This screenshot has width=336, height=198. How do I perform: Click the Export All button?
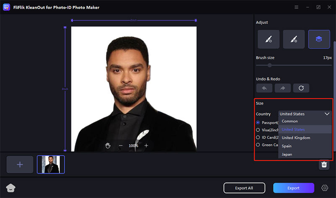(244, 188)
